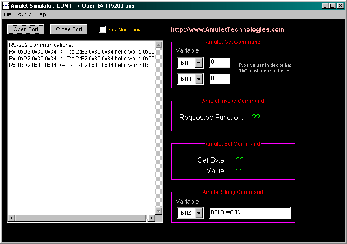The height and width of the screenshot is (244, 347).
Task: Enable the Stop Monitoring checkbox
Action: tap(102, 29)
